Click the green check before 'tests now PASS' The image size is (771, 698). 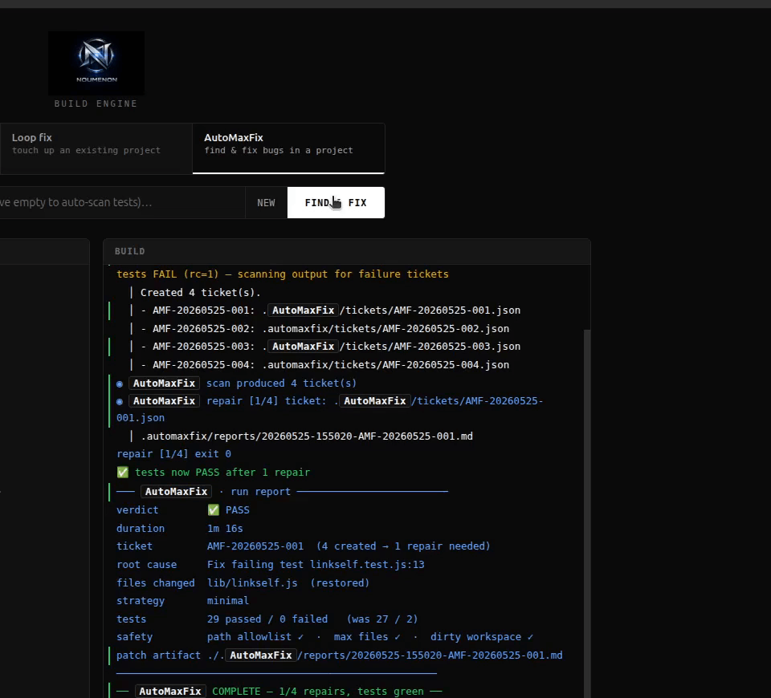[122, 473]
